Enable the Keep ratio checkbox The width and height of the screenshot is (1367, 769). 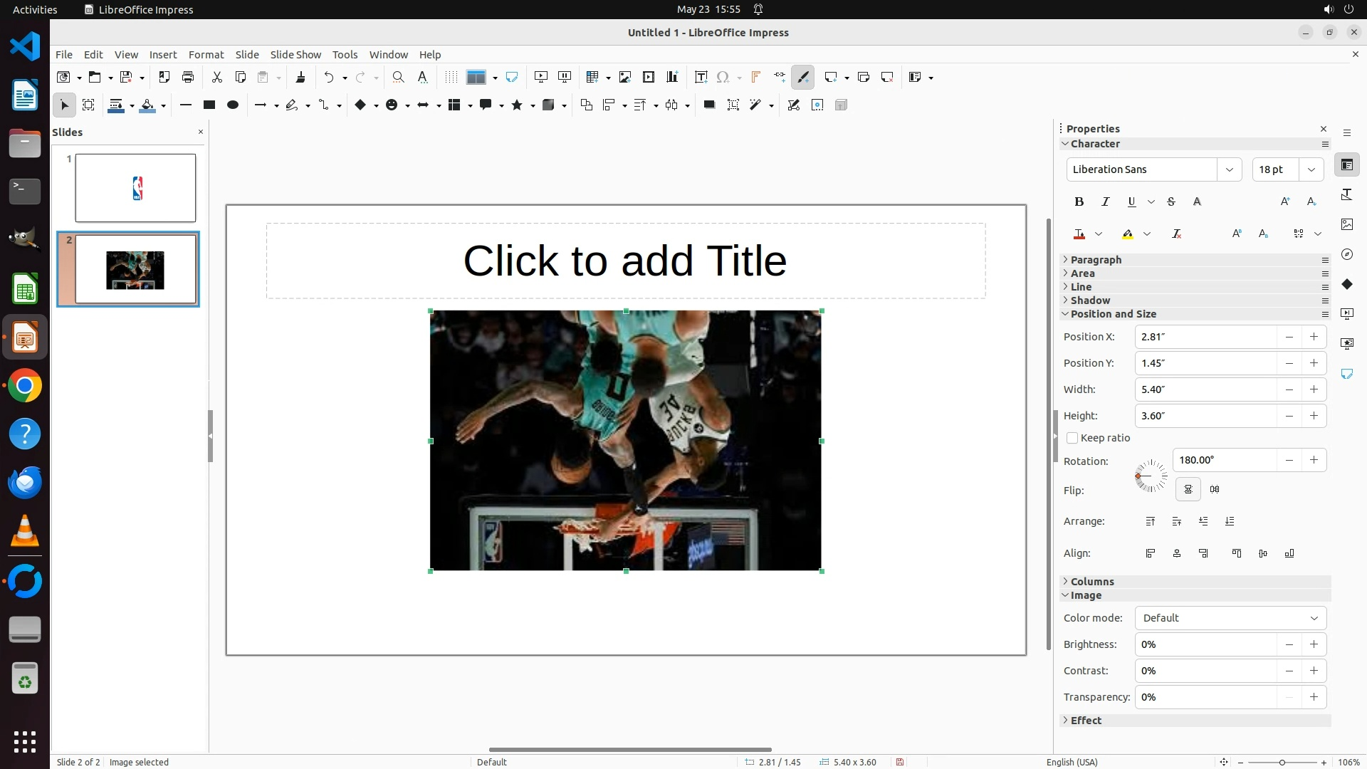pyautogui.click(x=1072, y=439)
